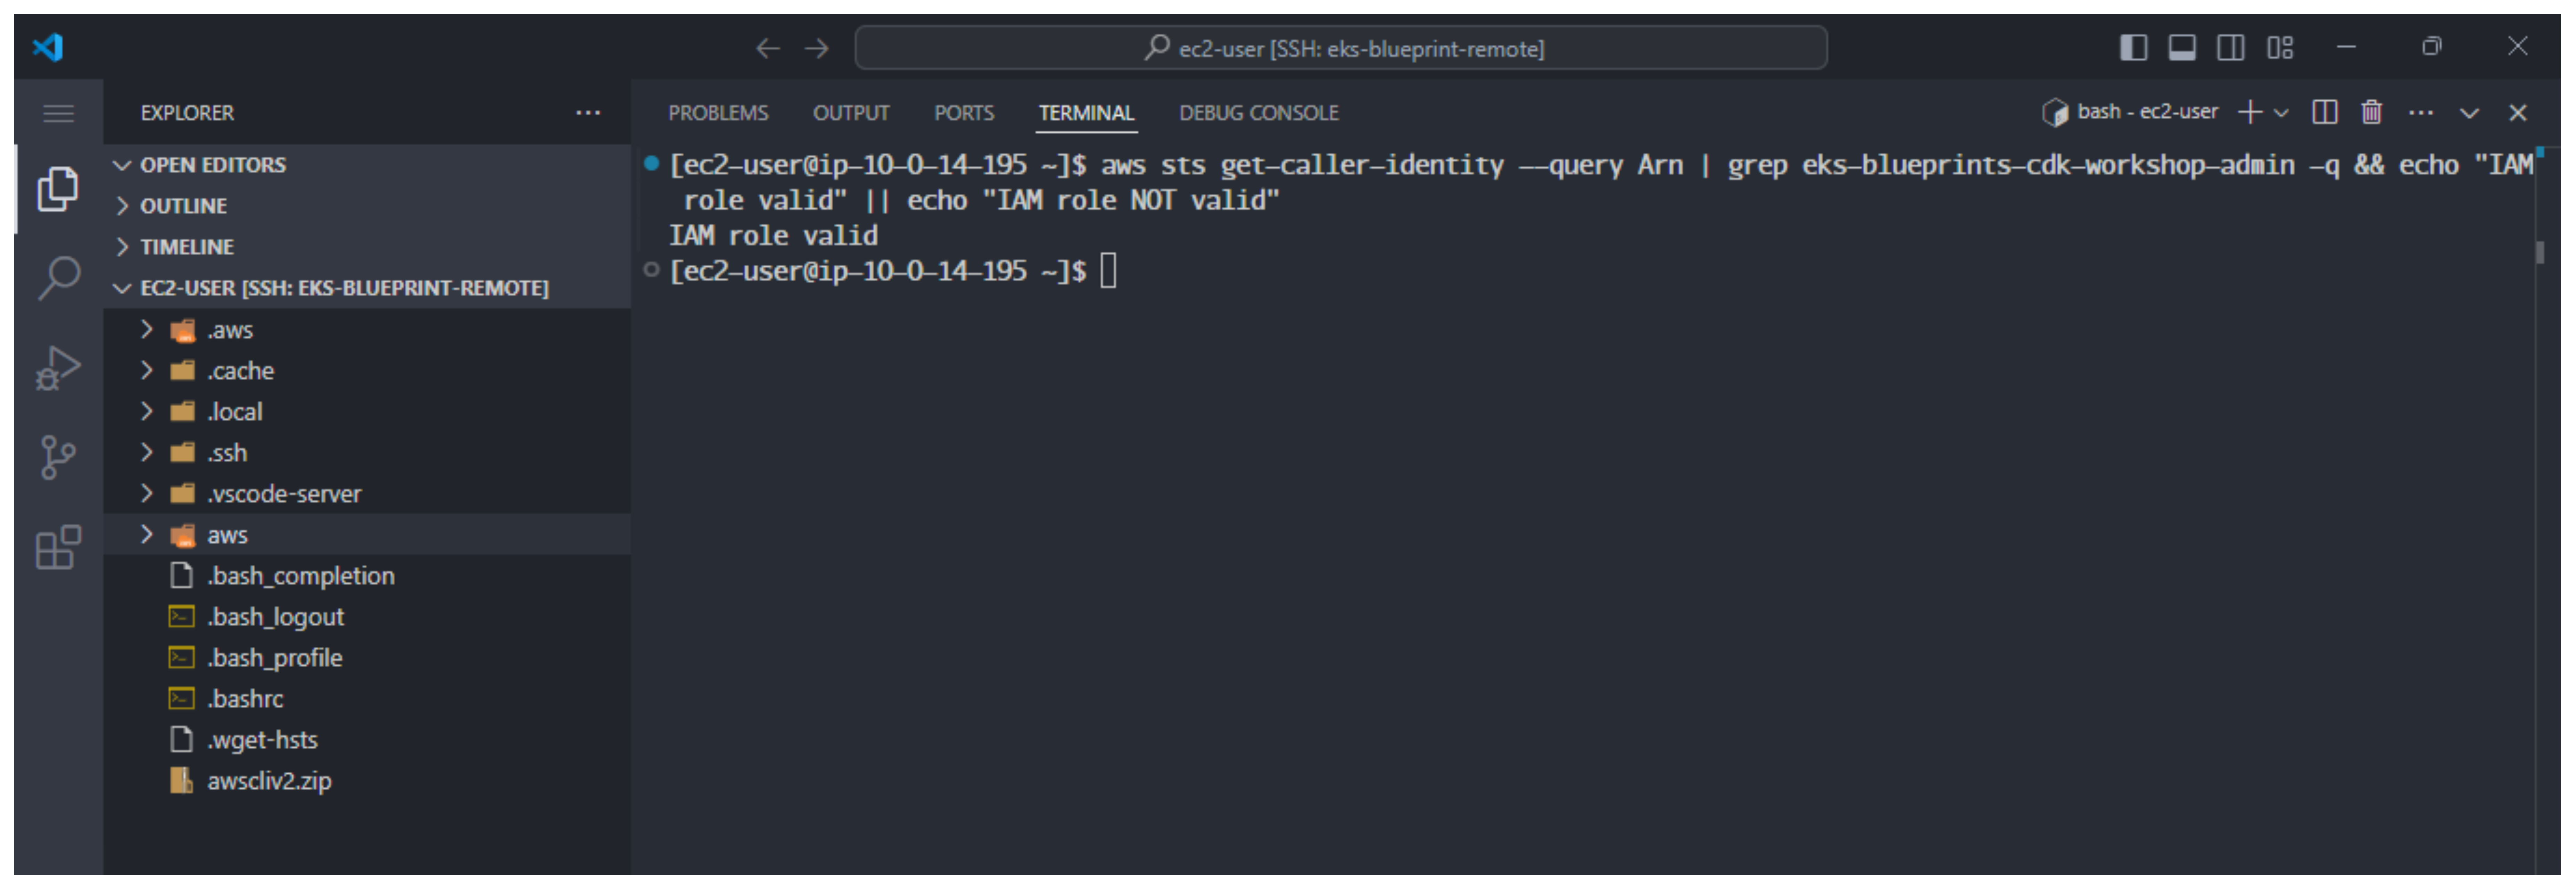The image size is (2576, 889).
Task: Open the .bashrc file
Action: 367,699
